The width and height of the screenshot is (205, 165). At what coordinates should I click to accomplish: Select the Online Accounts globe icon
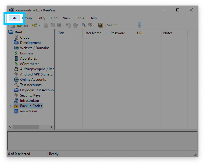point(16,80)
